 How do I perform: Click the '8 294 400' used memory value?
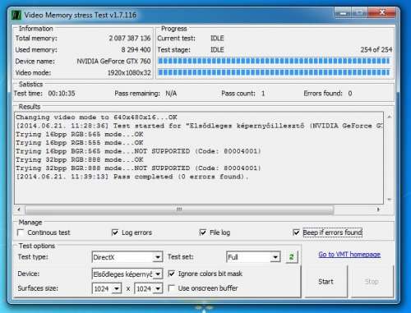pyautogui.click(x=136, y=49)
